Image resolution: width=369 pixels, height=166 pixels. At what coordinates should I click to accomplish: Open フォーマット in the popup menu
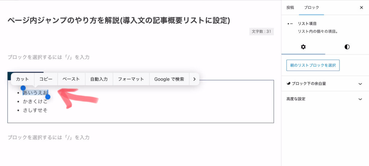[x=131, y=79]
